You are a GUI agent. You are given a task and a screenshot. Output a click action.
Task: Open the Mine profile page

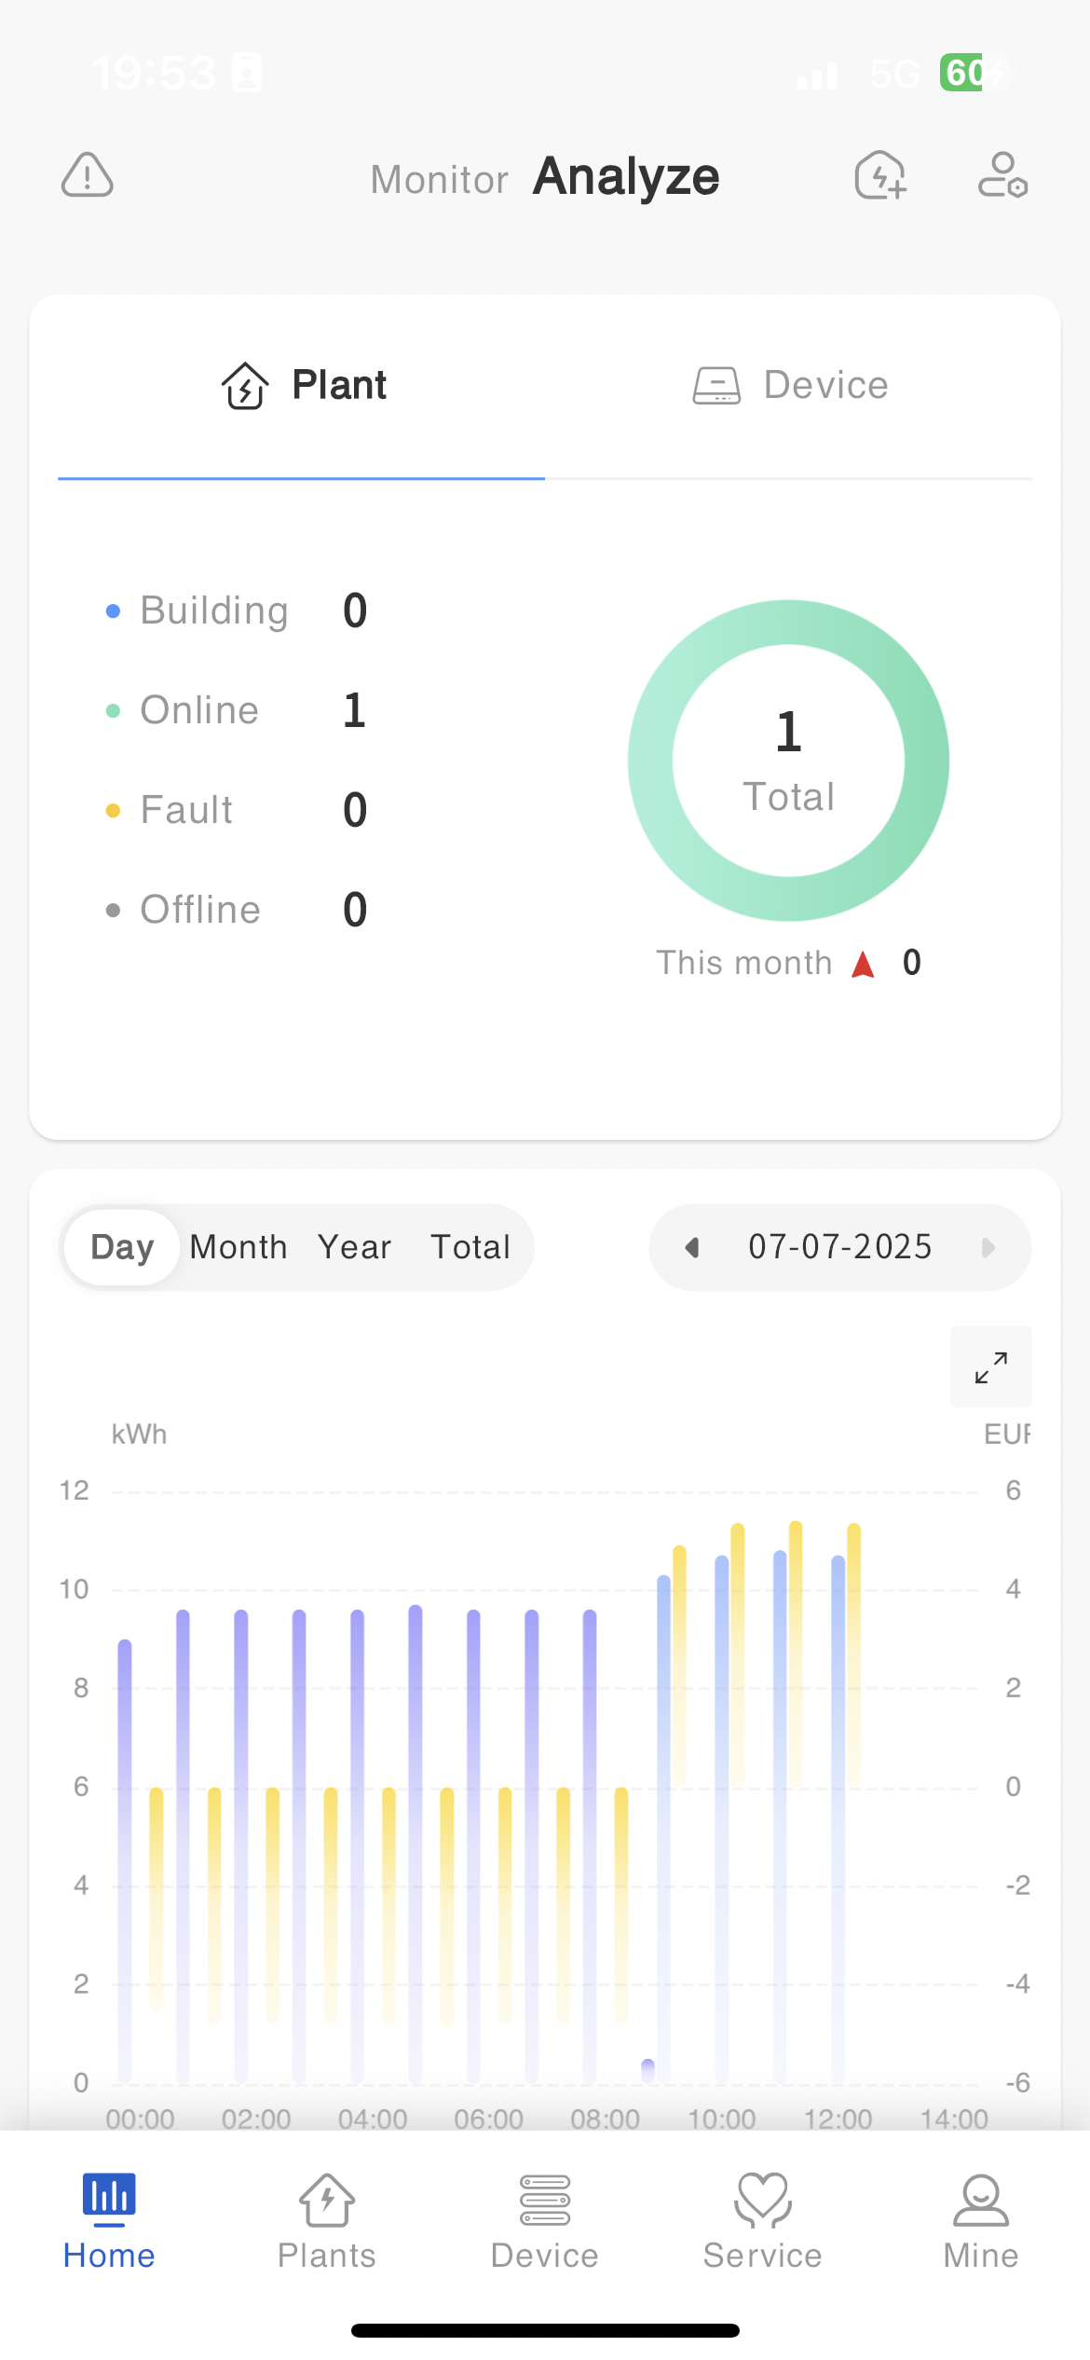point(980,2220)
